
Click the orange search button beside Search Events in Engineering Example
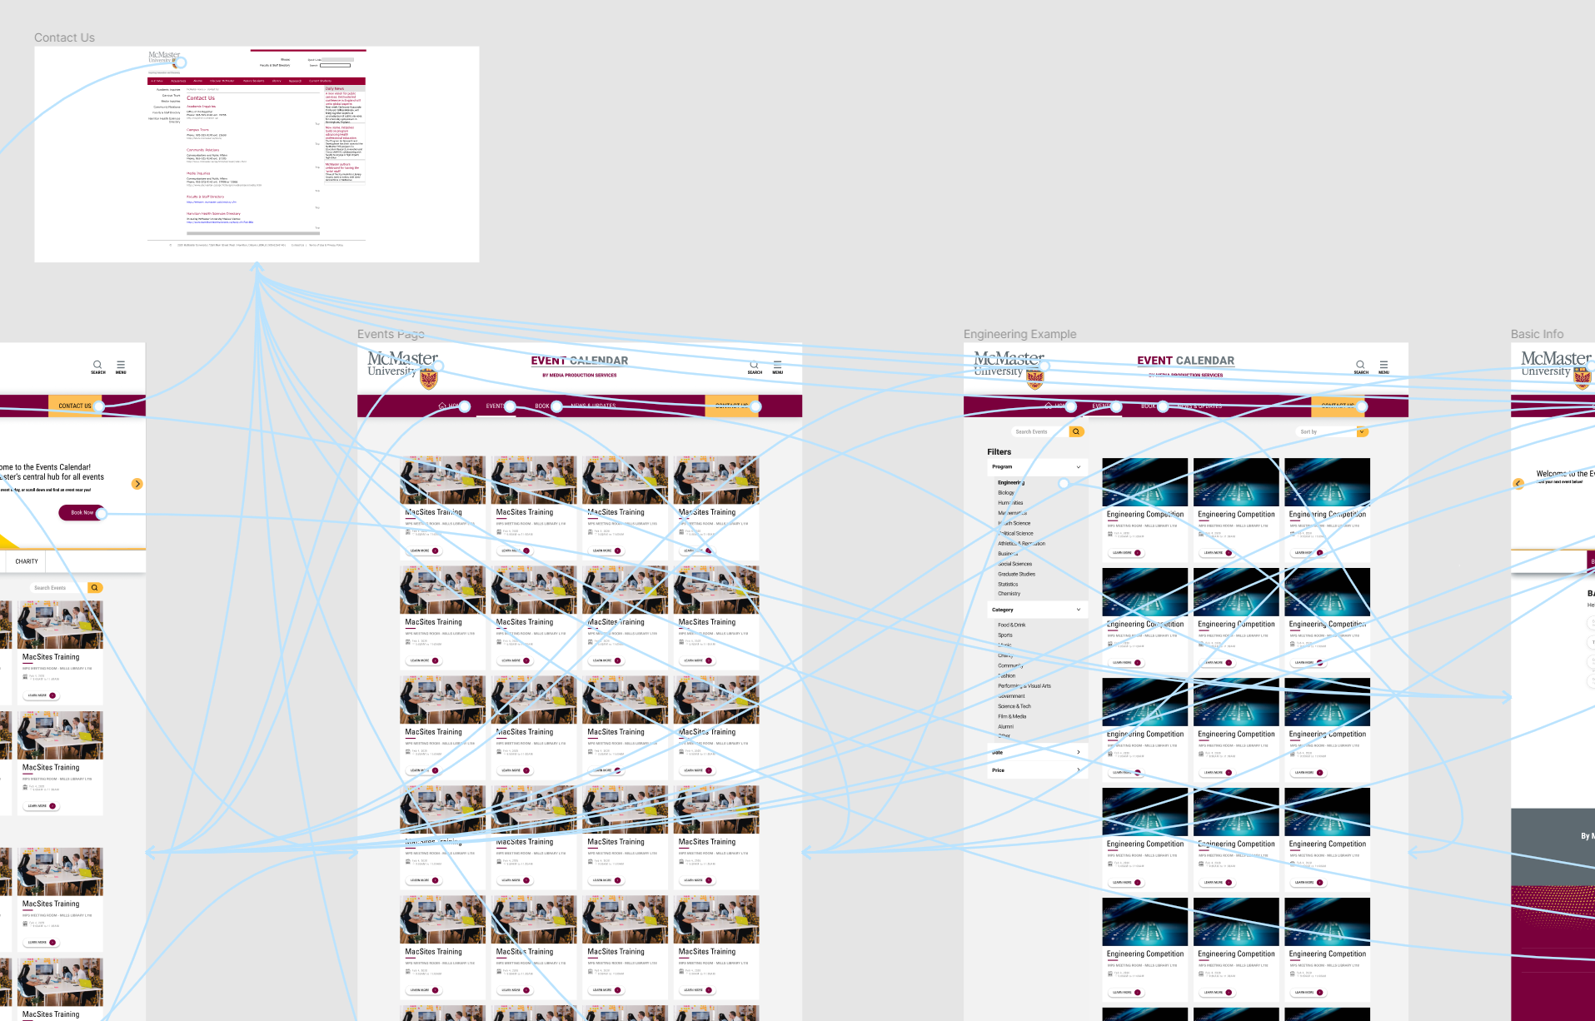(x=1076, y=431)
